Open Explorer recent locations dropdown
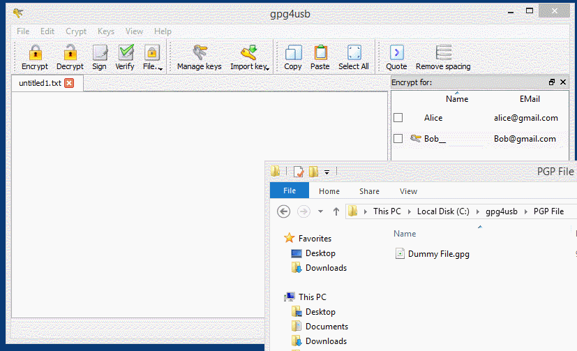Screen dimensions: 577x351 click(320, 211)
